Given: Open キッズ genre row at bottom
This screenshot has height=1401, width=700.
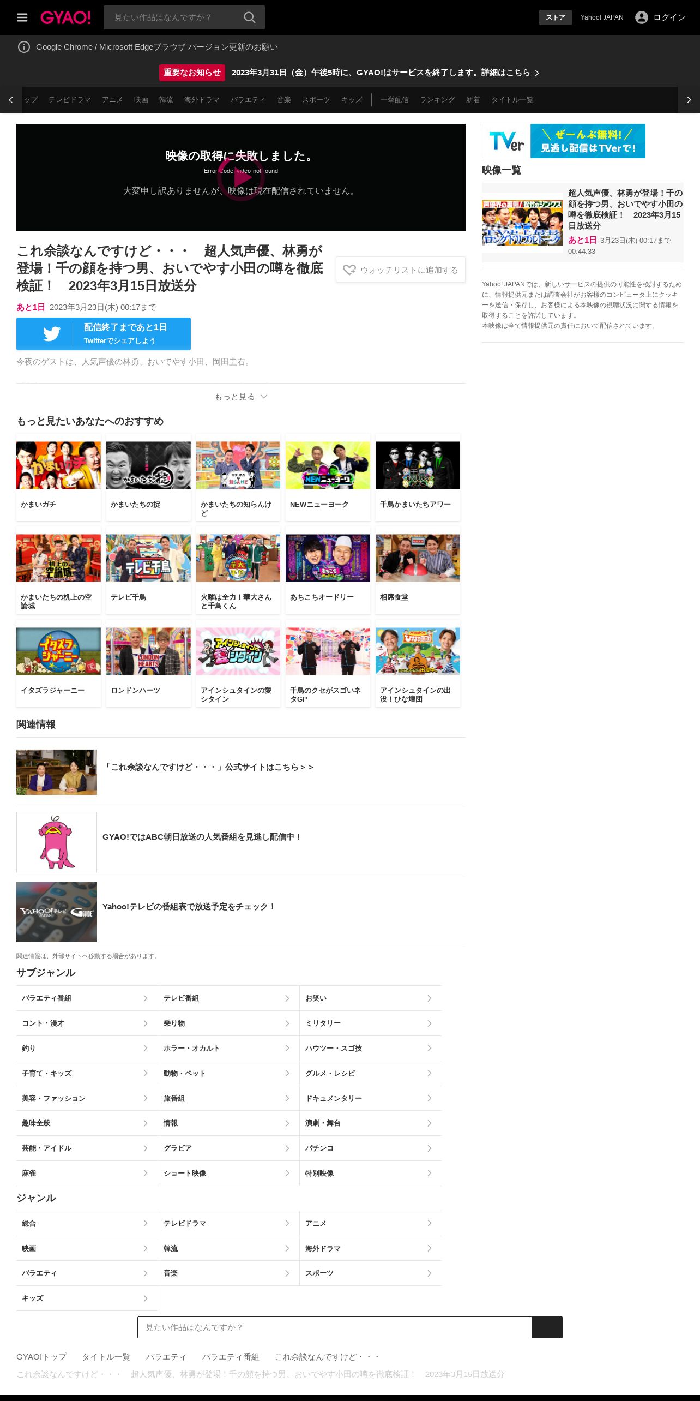Looking at the screenshot, I should (x=87, y=1298).
